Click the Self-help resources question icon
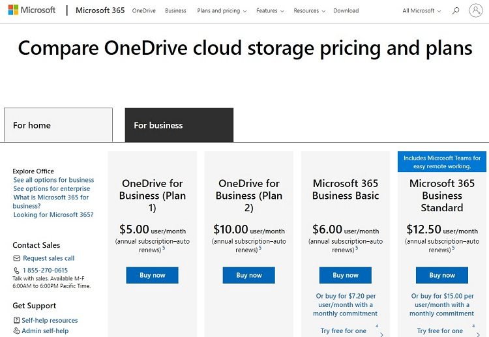This screenshot has width=489, height=337. [x=16, y=320]
